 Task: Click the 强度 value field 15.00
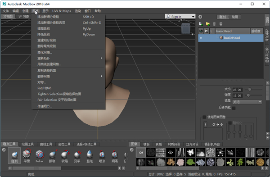[x=237, y=95]
